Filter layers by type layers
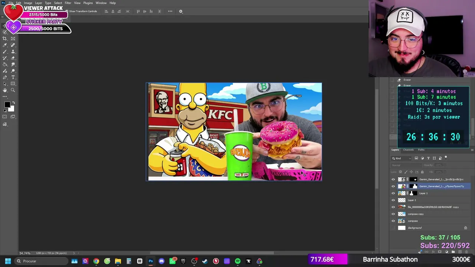 428,158
